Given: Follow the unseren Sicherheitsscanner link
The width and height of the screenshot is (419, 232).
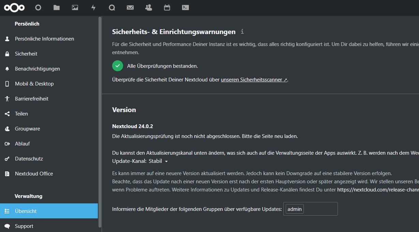Looking at the screenshot, I should click(254, 80).
